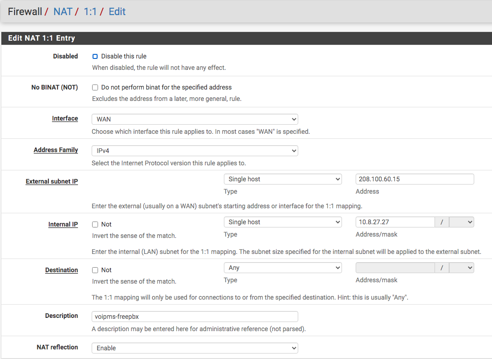Click the disabled Destination address field
The width and height of the screenshot is (492, 359).
click(395, 268)
